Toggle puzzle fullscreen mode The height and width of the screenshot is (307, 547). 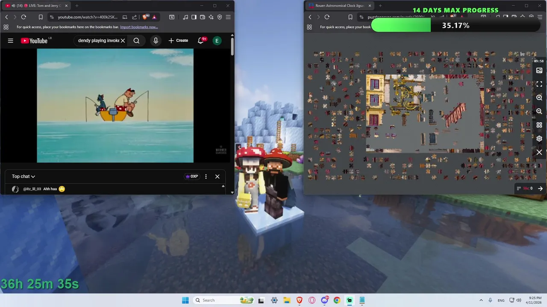(539, 84)
